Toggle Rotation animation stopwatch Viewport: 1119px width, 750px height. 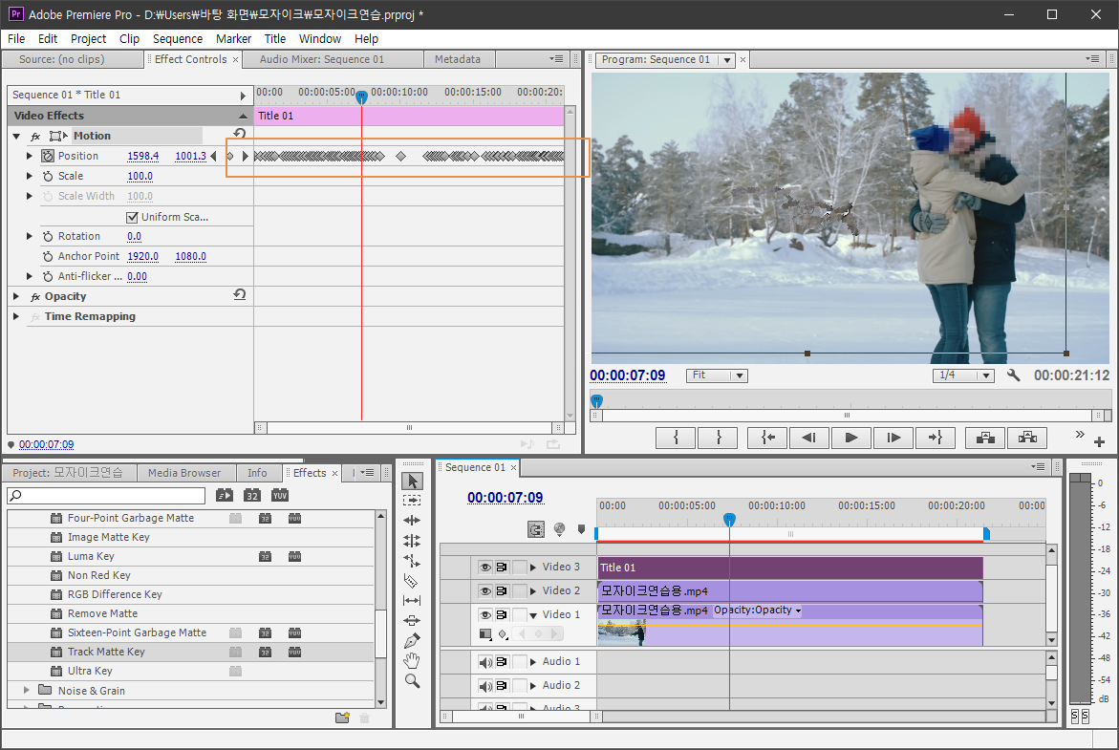48,236
